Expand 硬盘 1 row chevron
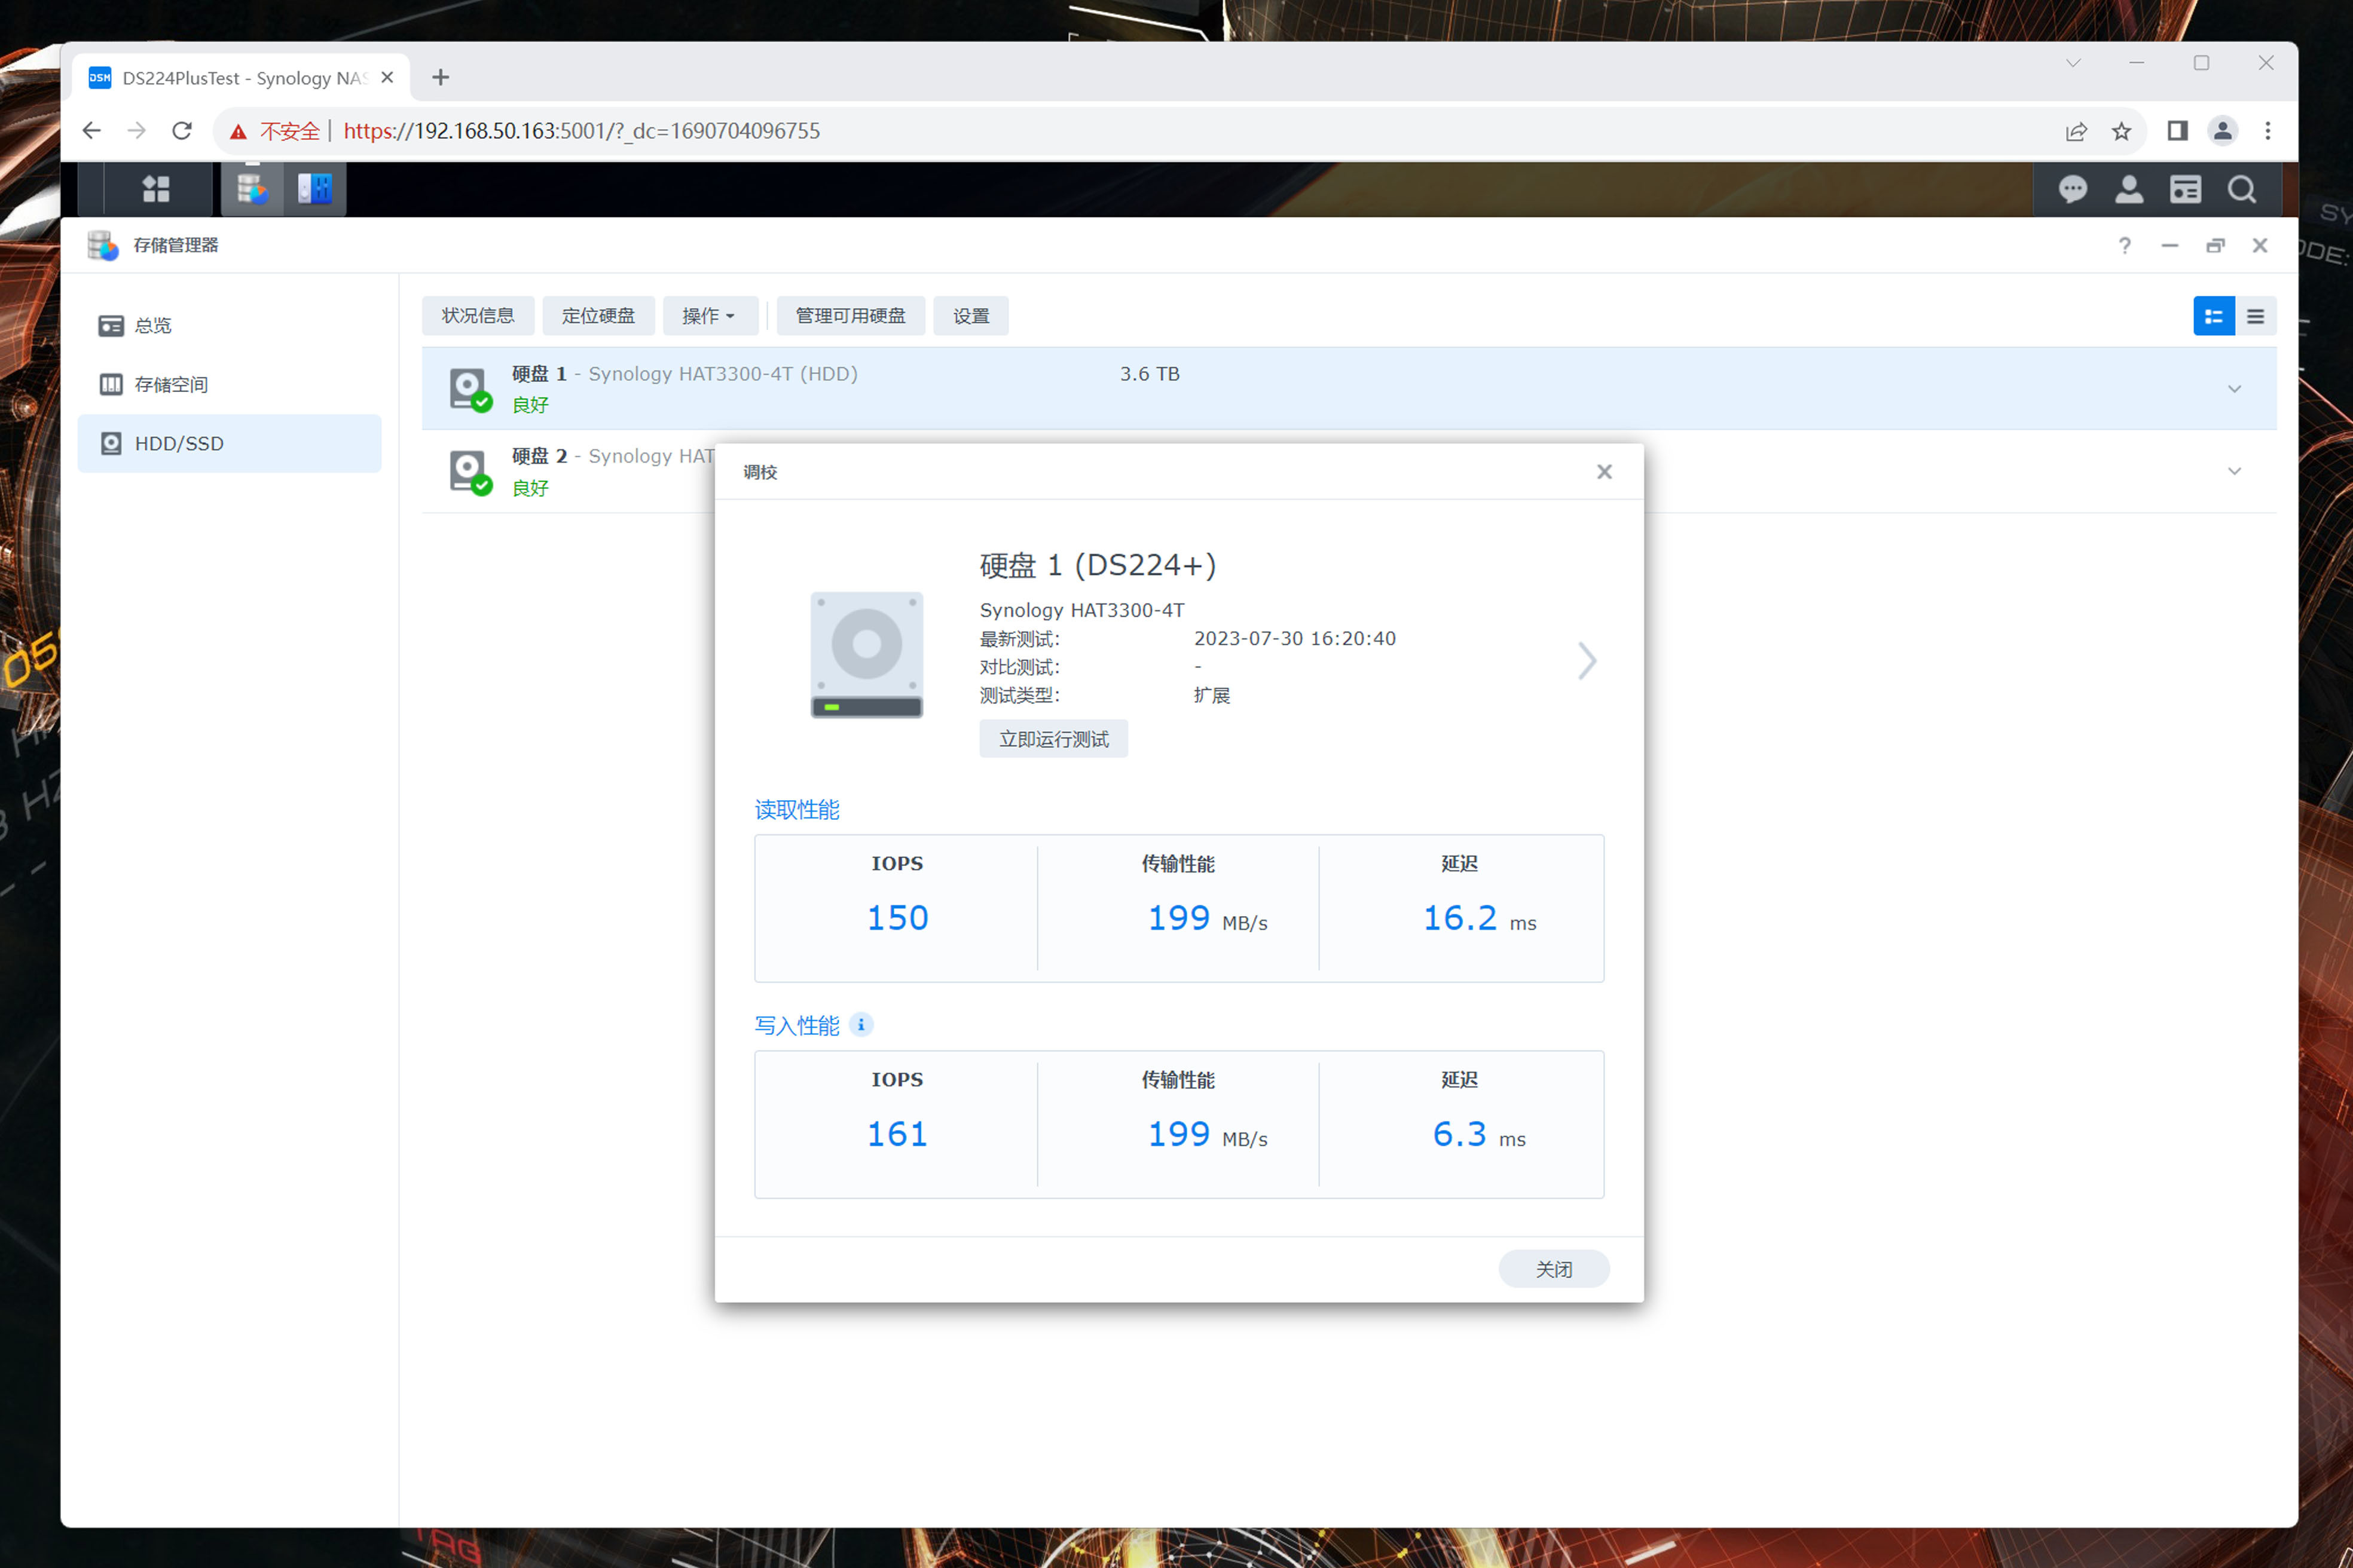The image size is (2353, 1568). click(2234, 389)
